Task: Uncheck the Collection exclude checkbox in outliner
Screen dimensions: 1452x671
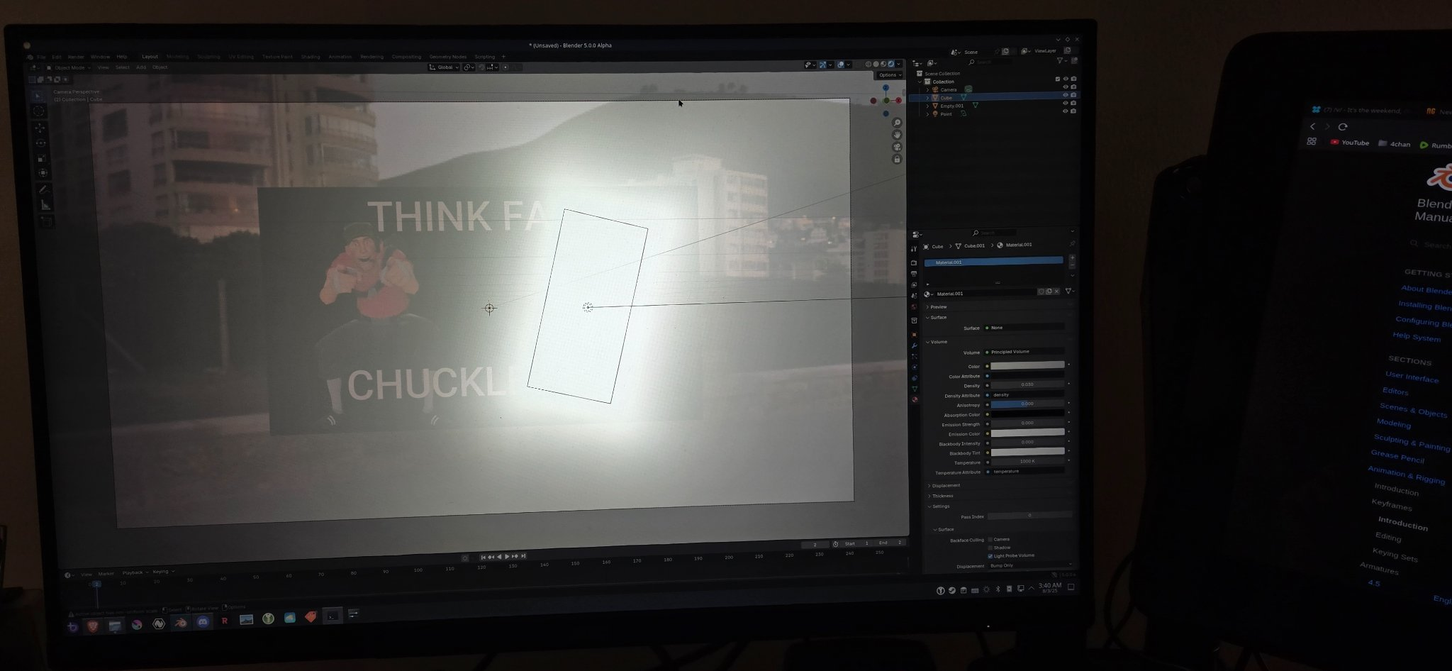Action: 1058,79
